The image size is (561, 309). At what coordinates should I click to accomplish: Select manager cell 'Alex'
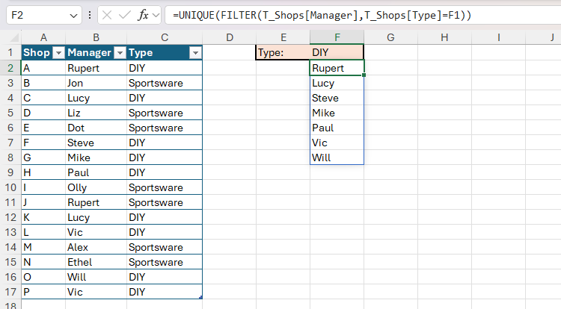click(x=96, y=247)
